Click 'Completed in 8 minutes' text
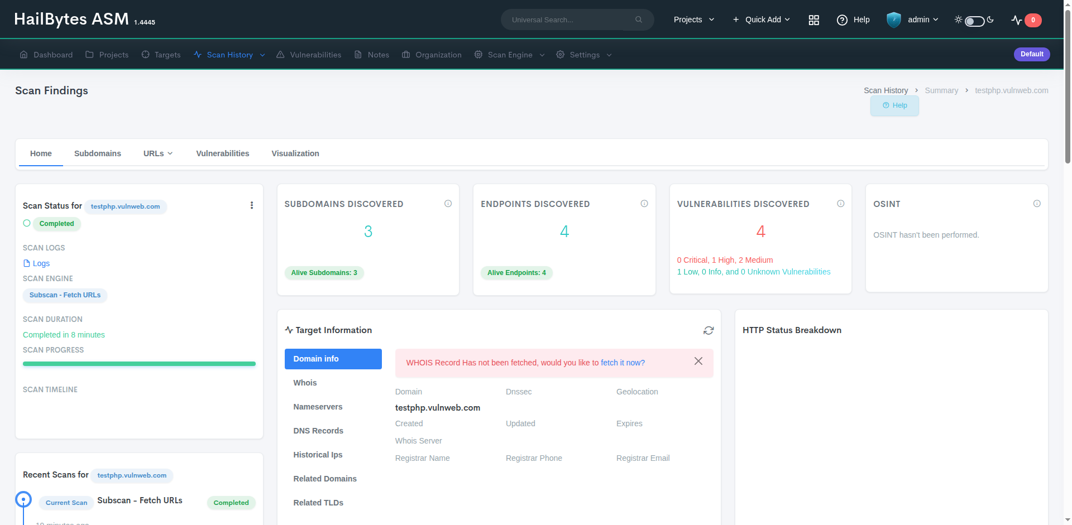The height and width of the screenshot is (525, 1072). coord(64,335)
